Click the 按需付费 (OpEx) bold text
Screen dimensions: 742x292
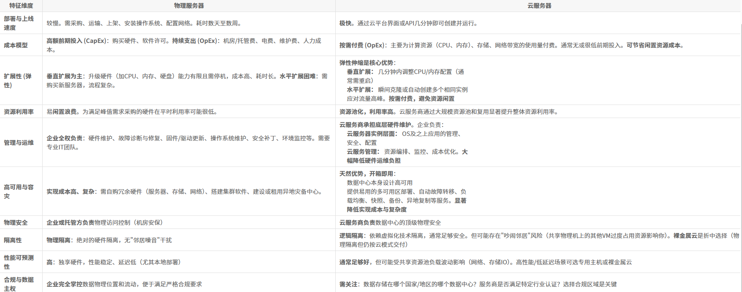click(361, 45)
